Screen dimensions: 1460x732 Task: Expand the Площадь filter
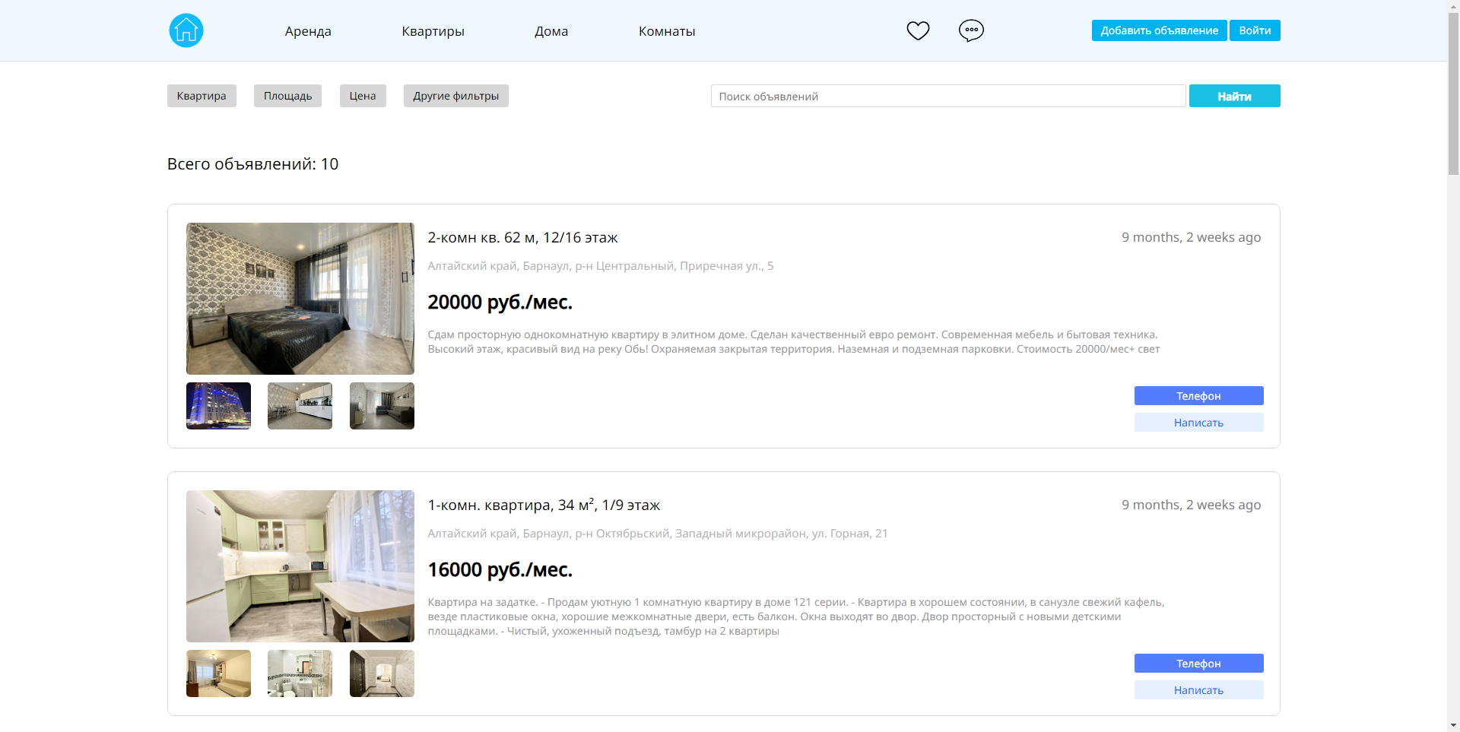coord(287,96)
